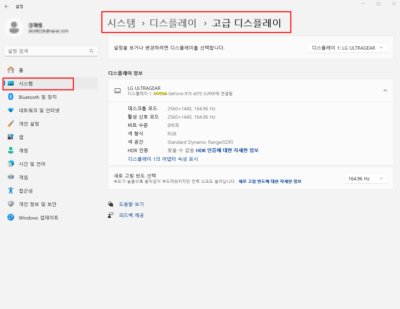Open HDR 인증에 대한 자세한 정보 link
Image resolution: width=400 pixels, height=309 pixels.
tap(227, 150)
